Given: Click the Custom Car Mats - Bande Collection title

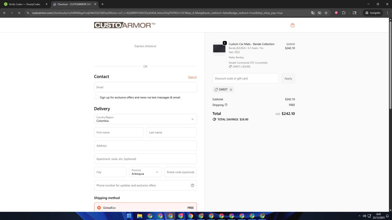Looking at the screenshot, I should click(x=251, y=44).
